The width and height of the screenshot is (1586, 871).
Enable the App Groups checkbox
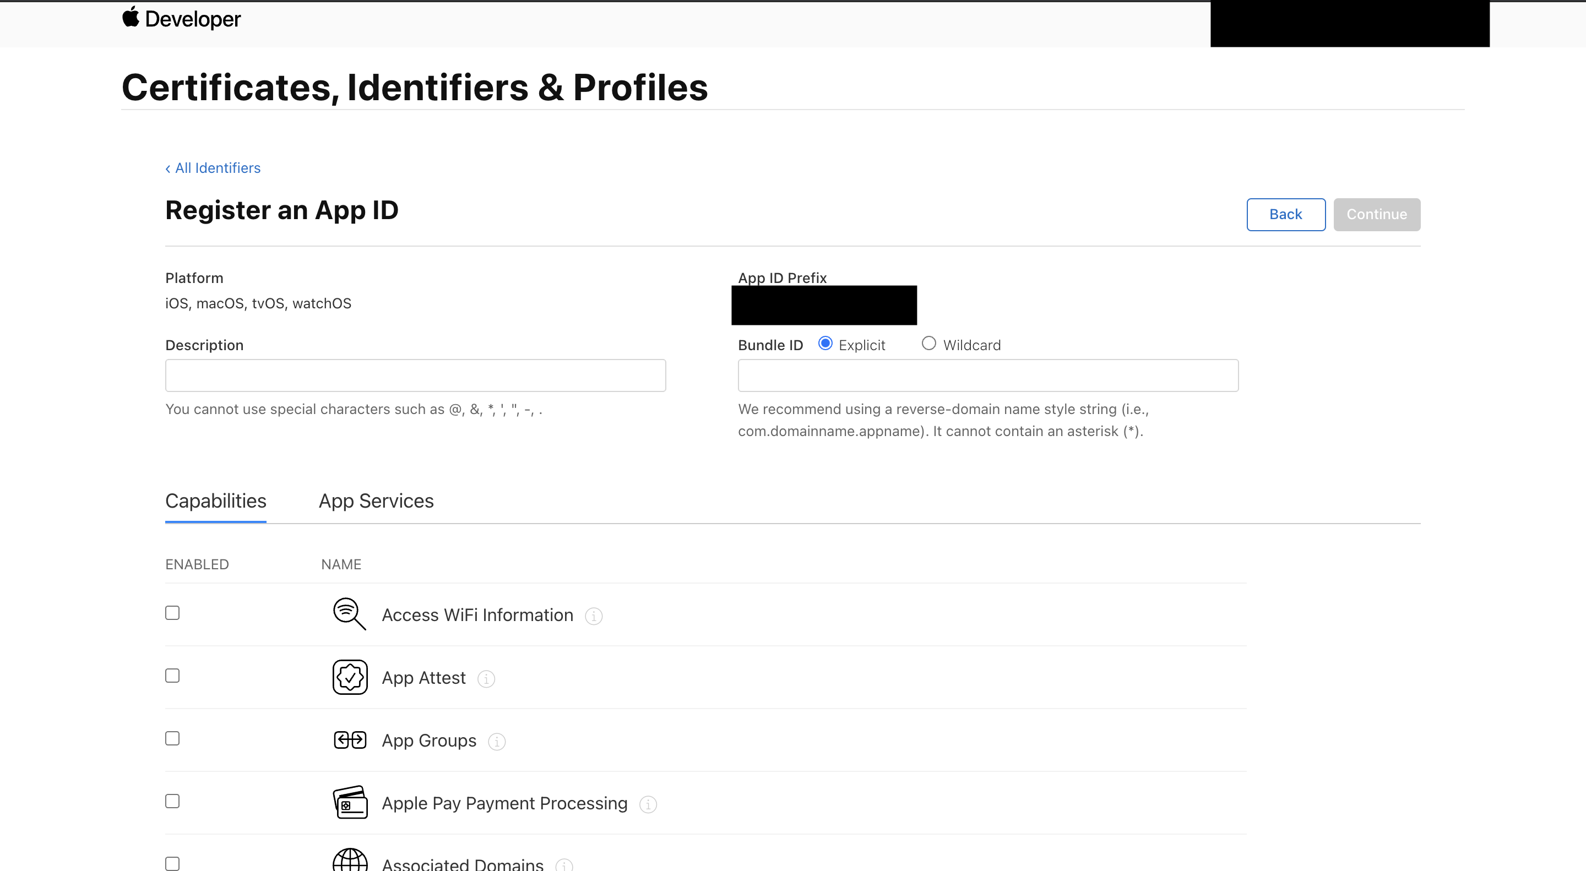[172, 739]
